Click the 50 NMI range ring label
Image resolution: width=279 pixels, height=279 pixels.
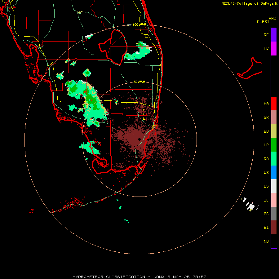click(139, 82)
